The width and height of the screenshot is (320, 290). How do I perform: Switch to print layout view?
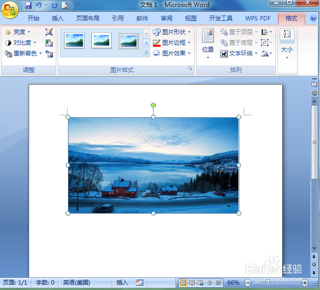(183, 283)
